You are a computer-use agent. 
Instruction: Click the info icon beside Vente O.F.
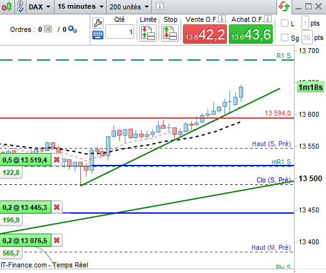[x=222, y=19]
